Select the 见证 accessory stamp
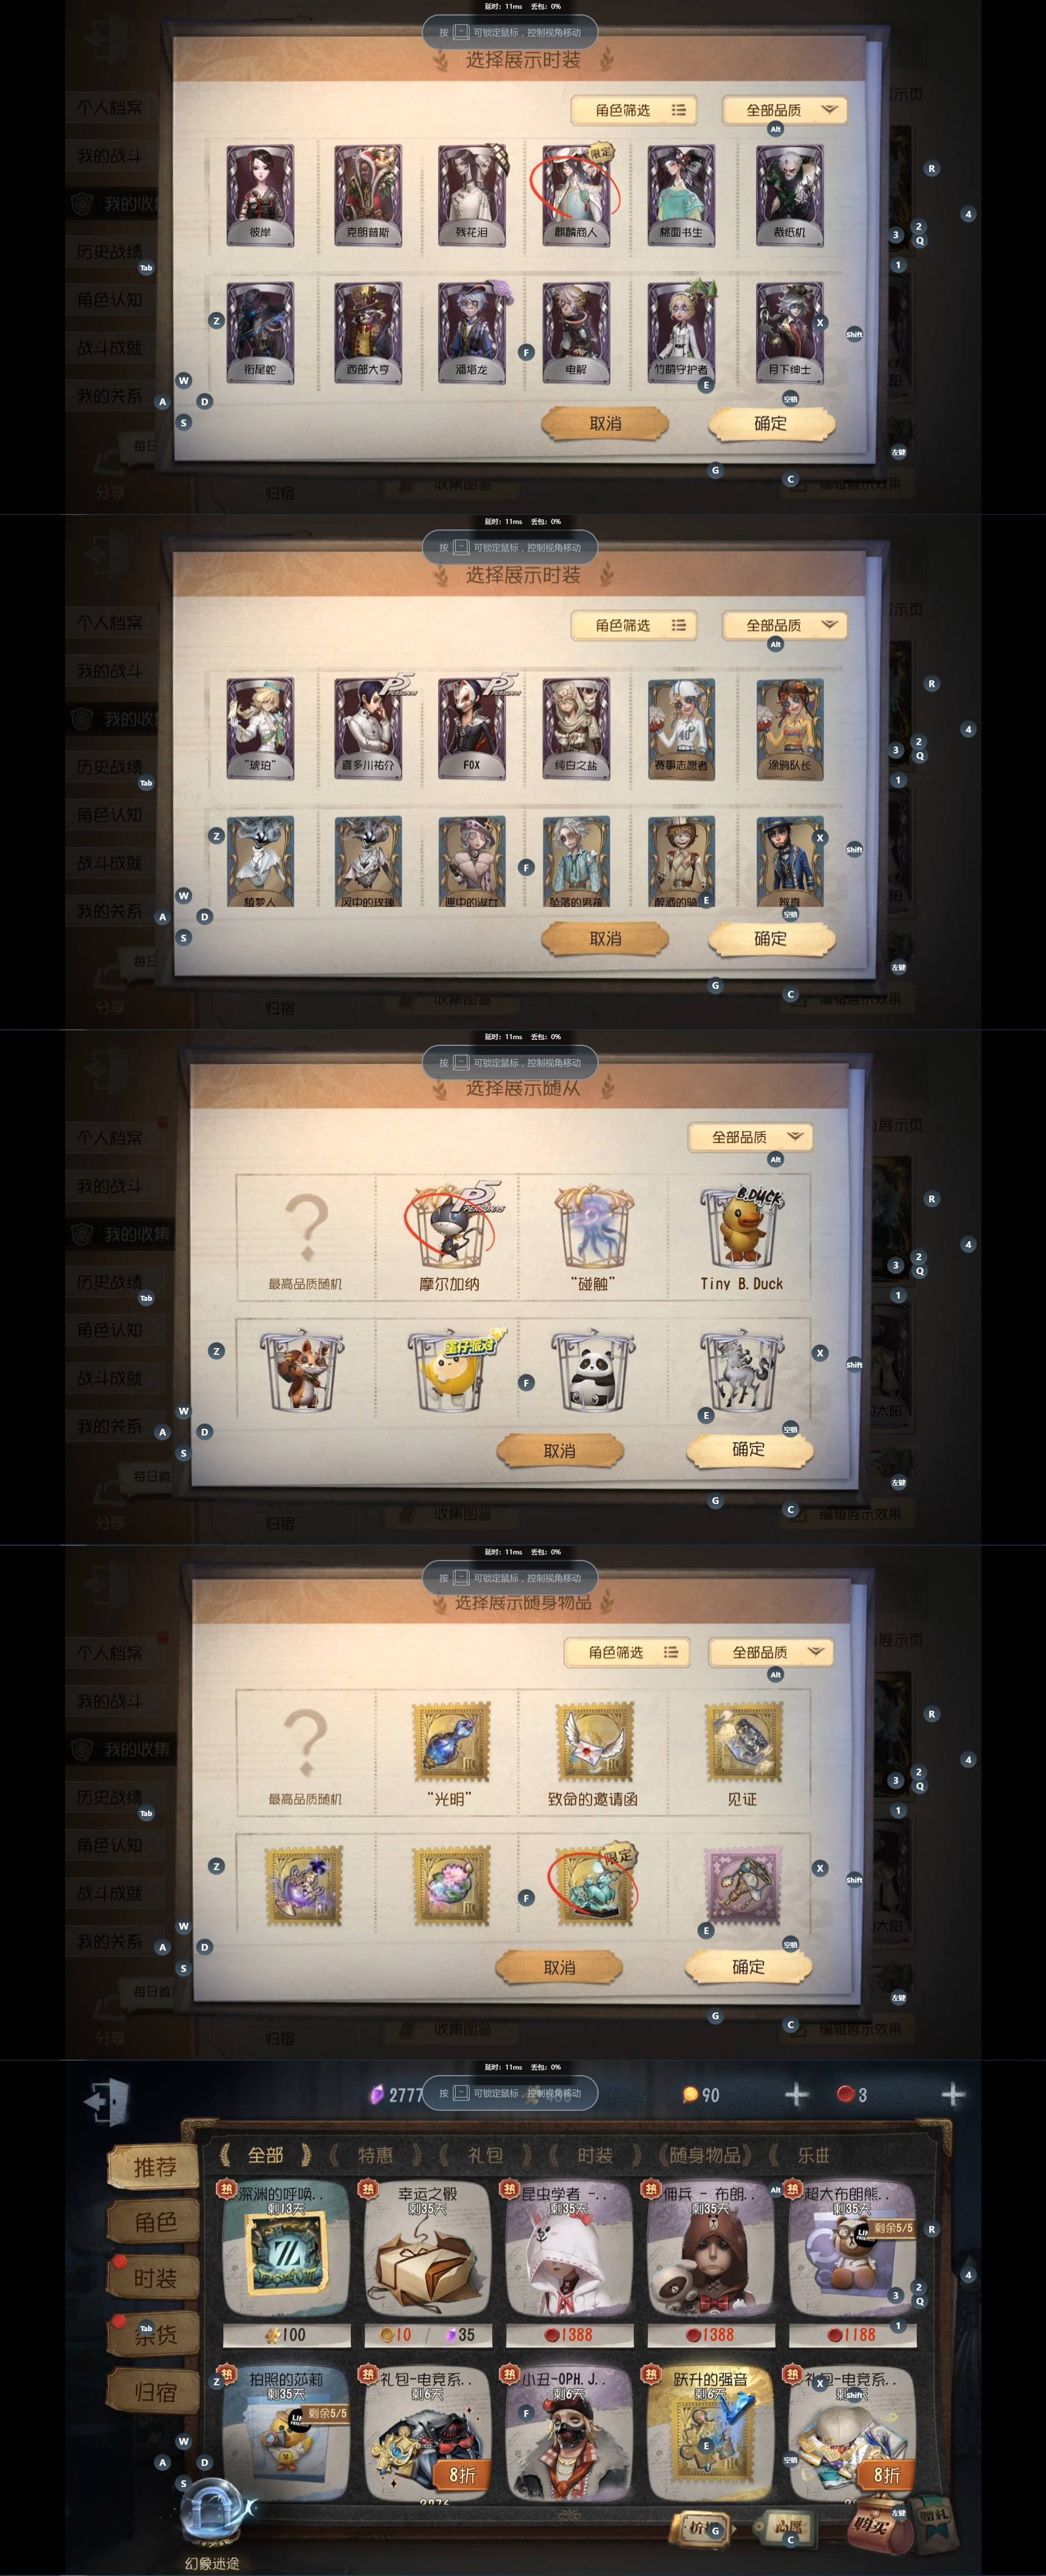This screenshot has width=1046, height=2576. [x=741, y=1755]
